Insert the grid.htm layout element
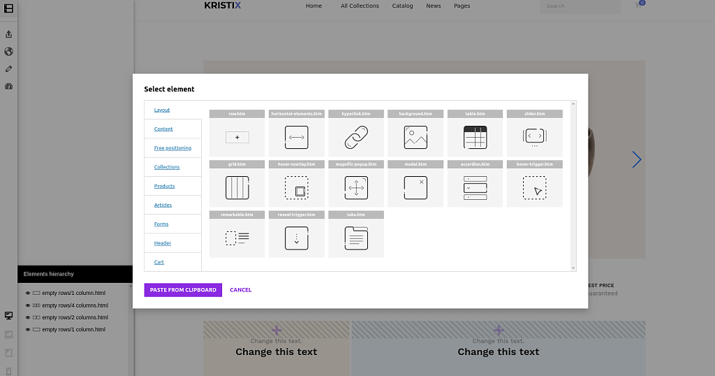Image resolution: width=715 pixels, height=376 pixels. click(237, 187)
